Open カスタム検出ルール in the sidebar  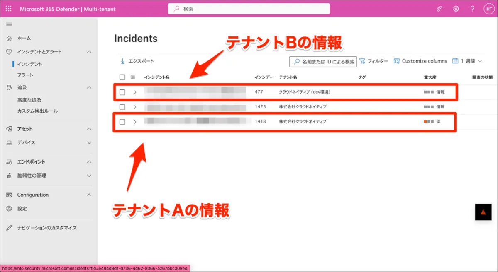click(38, 111)
